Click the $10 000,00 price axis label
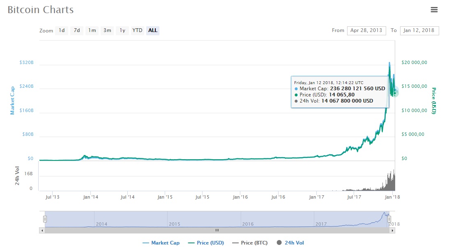 (414, 110)
